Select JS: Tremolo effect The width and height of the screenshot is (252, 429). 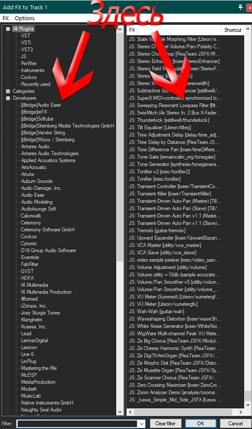tap(157, 231)
